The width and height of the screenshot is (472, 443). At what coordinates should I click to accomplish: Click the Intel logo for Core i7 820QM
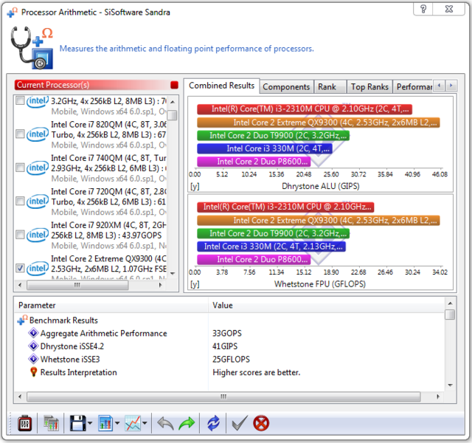coord(38,134)
